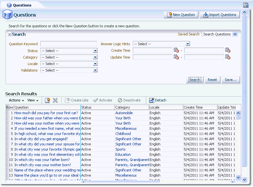Click the new question star icon in results toolbar
The image size is (253, 187).
click(47, 100)
